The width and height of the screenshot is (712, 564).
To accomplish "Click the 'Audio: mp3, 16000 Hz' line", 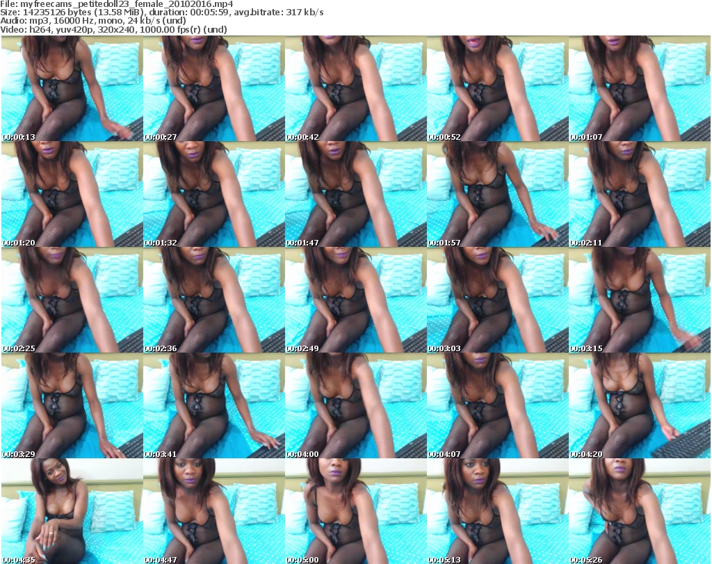I will tap(93, 21).
